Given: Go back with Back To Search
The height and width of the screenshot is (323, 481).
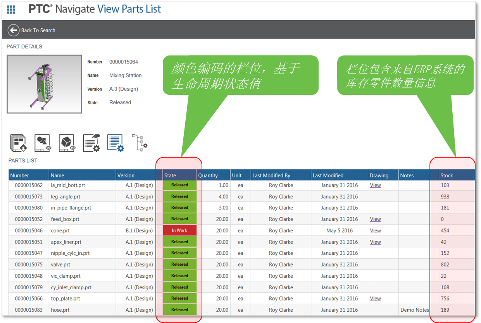Looking at the screenshot, I should pyautogui.click(x=32, y=30).
